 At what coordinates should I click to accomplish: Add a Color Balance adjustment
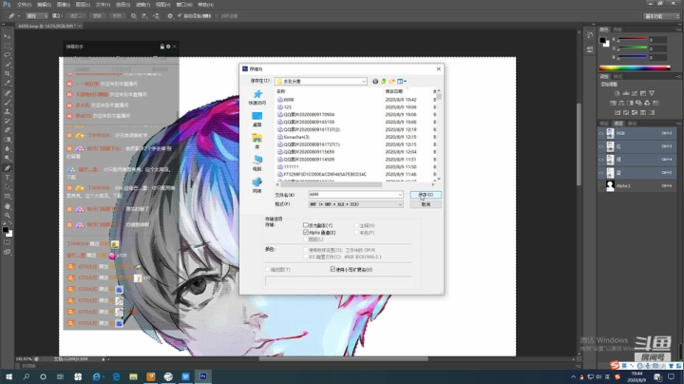coord(621,103)
